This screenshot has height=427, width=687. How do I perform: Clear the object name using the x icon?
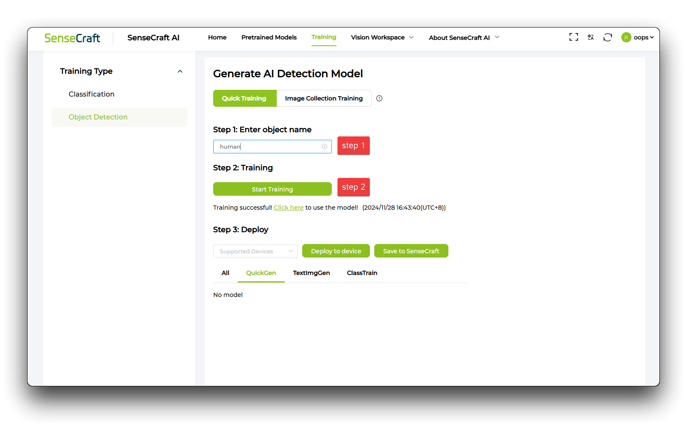point(324,146)
